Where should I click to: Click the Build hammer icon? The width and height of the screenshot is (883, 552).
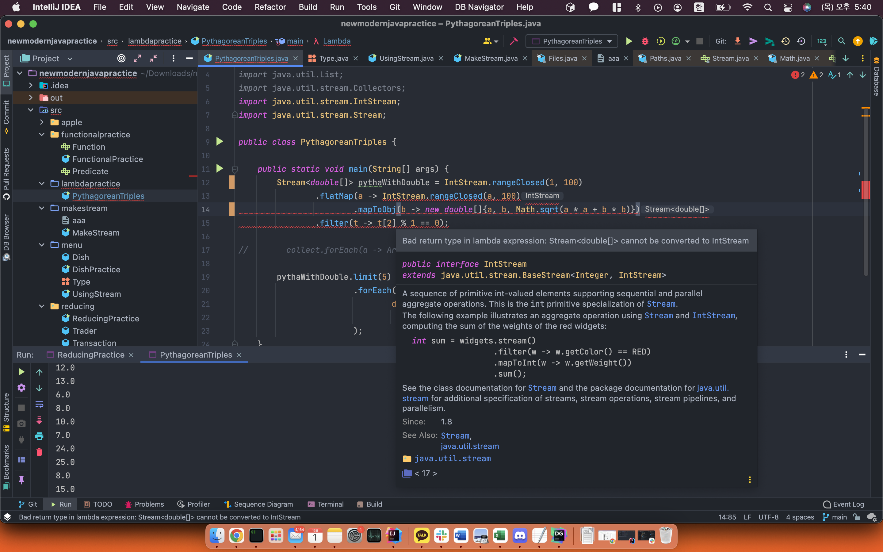514,41
